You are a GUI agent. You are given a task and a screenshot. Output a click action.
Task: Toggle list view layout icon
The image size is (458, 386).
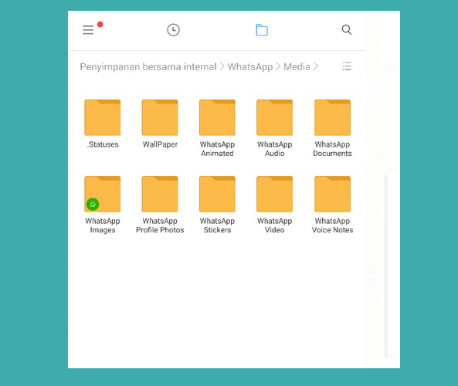pos(347,66)
